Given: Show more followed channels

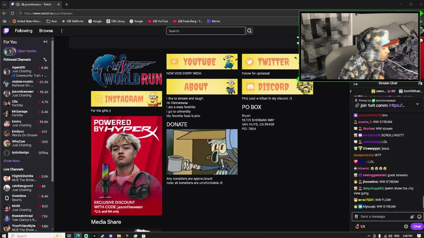Looking at the screenshot, I should coord(12,161).
